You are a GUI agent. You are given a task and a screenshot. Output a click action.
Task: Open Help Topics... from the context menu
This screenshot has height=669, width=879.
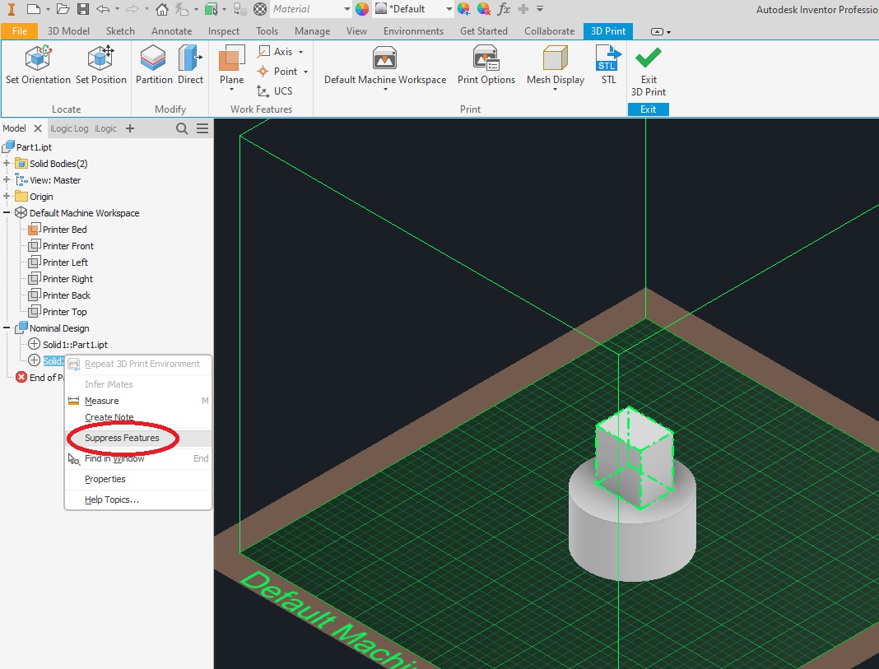pos(138,499)
